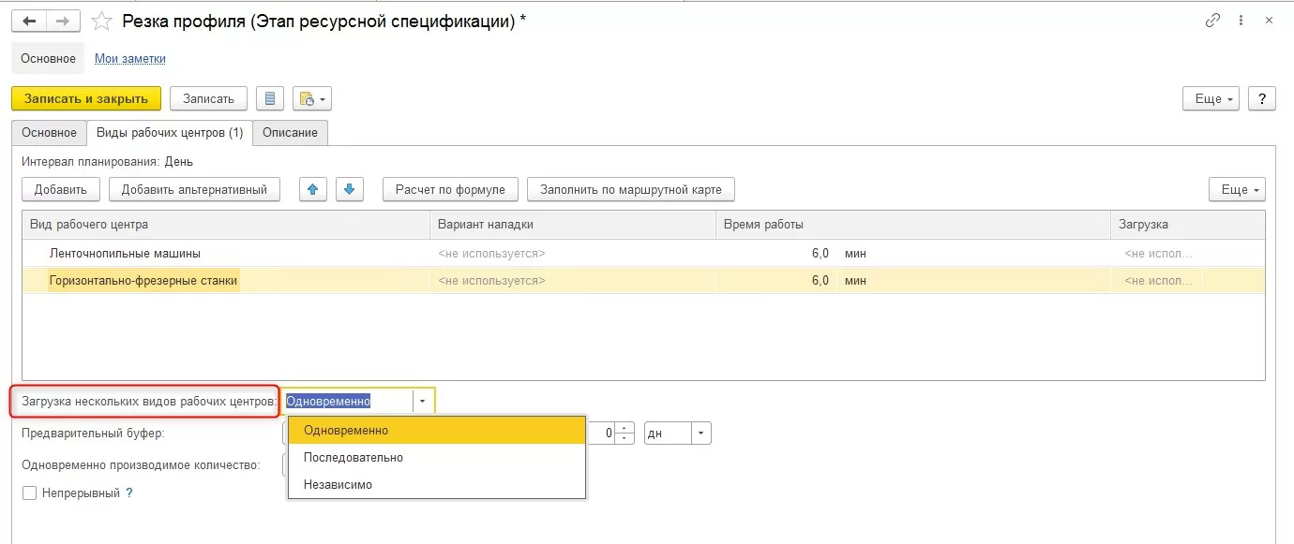The image size is (1294, 544).
Task: Choose Независимо from the dropdown list
Action: (436, 484)
